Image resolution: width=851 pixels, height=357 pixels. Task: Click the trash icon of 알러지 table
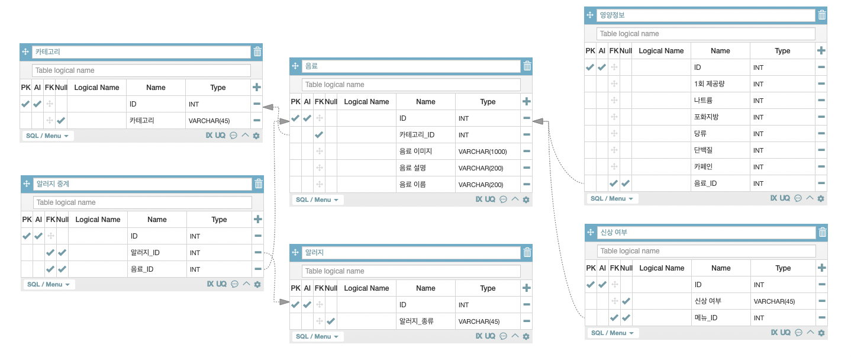point(527,253)
